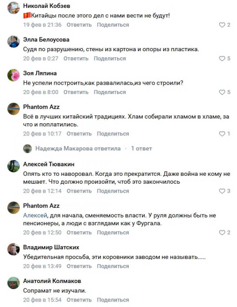Like Phantom Azz's 10:17 comment
The width and height of the screenshot is (237, 307).
pyautogui.click(x=222, y=134)
